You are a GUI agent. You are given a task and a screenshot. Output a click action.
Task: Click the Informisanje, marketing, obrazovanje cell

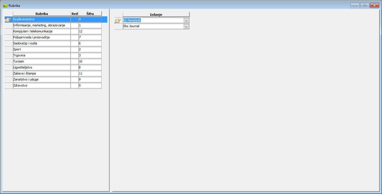[41, 26]
